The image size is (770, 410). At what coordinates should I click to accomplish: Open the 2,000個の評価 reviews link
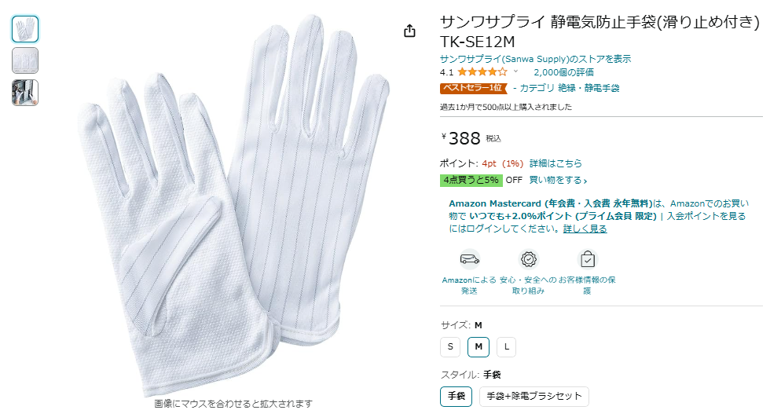[564, 72]
